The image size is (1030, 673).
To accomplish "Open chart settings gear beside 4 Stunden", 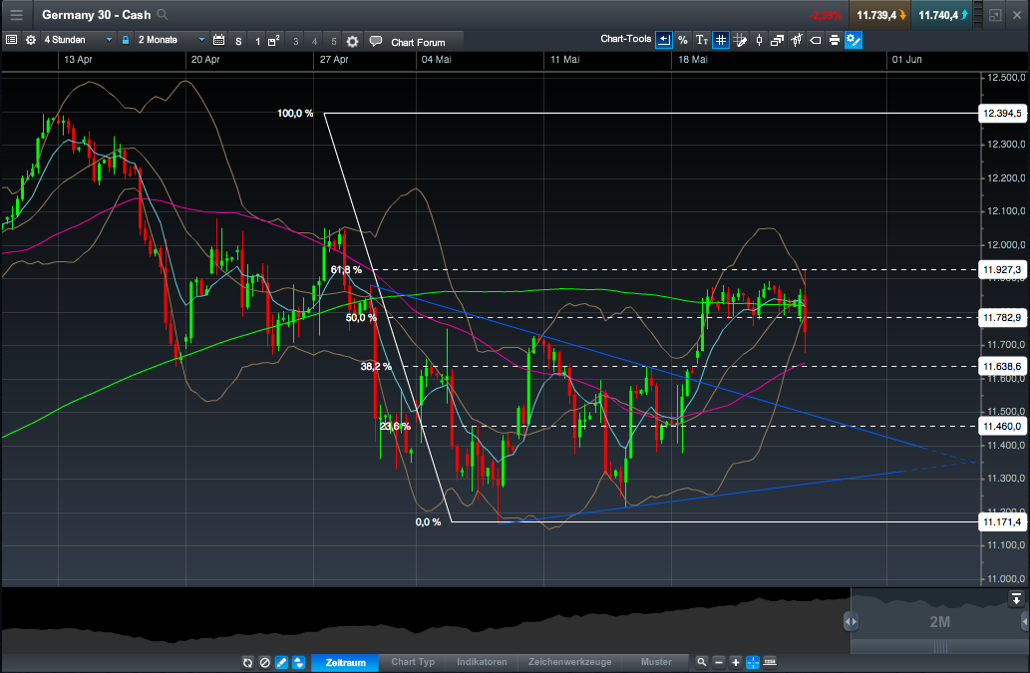I will coord(30,40).
